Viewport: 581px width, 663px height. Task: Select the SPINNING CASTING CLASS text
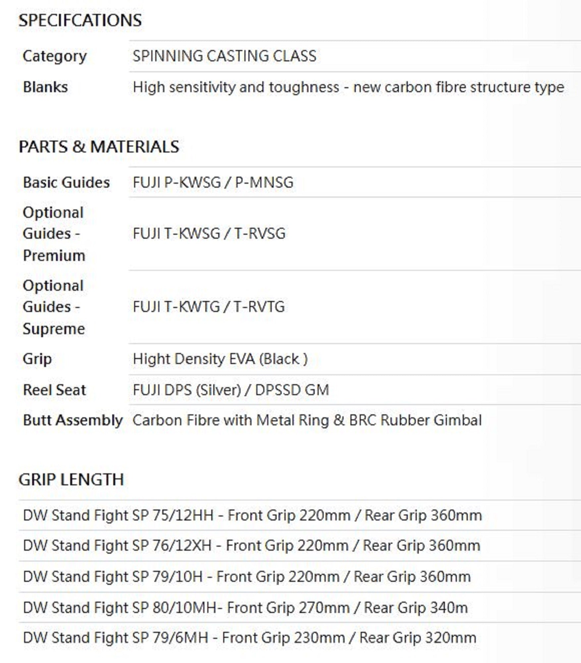click(224, 56)
